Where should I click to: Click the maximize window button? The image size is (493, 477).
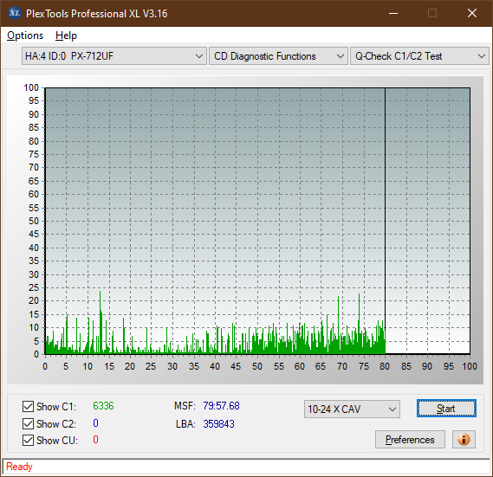click(432, 13)
